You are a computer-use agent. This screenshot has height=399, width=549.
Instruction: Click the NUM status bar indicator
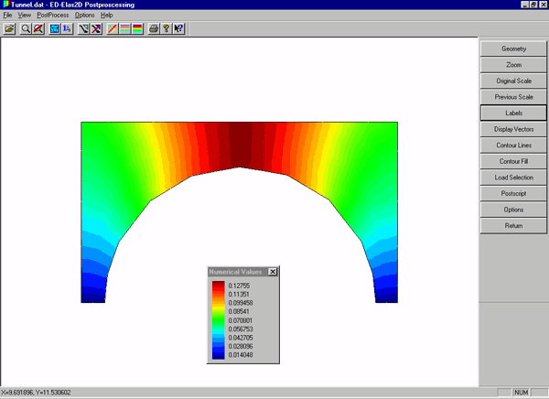click(x=521, y=393)
